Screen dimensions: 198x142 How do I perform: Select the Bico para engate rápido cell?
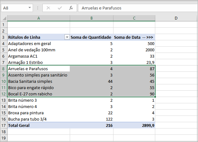pos(39,88)
